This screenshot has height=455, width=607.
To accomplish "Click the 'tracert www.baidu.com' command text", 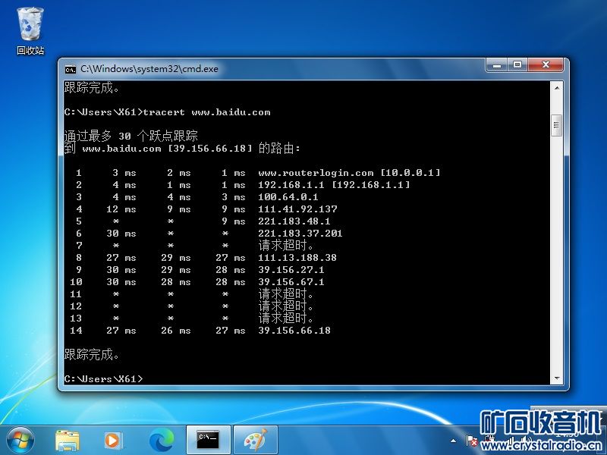I will tap(206, 112).
